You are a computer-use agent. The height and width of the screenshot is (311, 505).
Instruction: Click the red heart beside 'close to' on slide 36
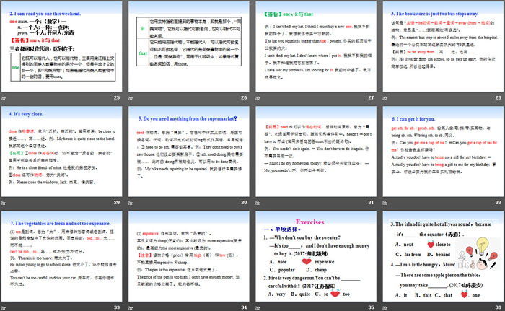(431, 245)
